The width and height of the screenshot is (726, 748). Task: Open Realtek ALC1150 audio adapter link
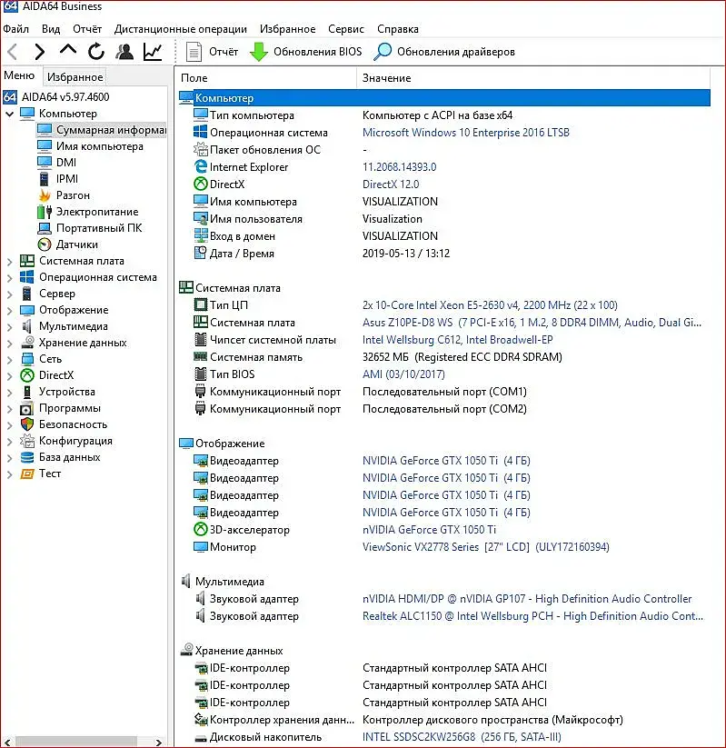point(532,616)
